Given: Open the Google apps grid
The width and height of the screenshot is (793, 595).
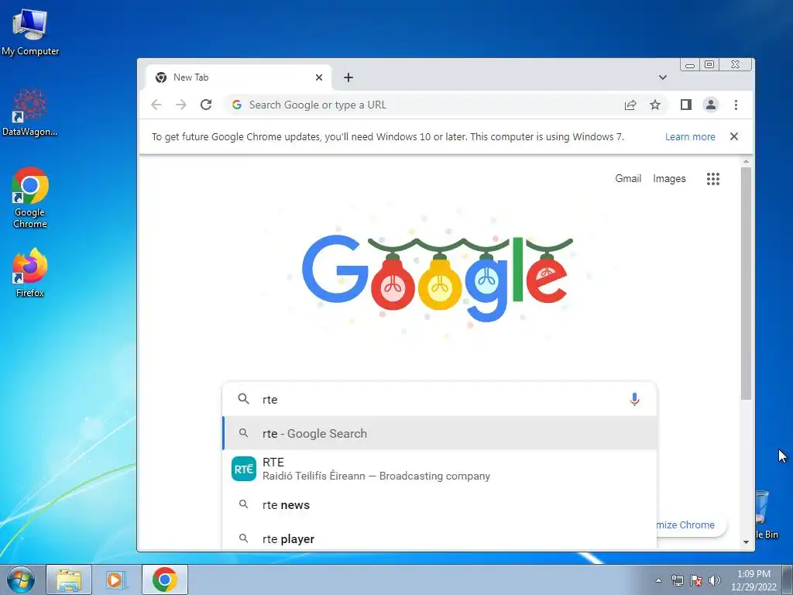Looking at the screenshot, I should click(x=713, y=179).
